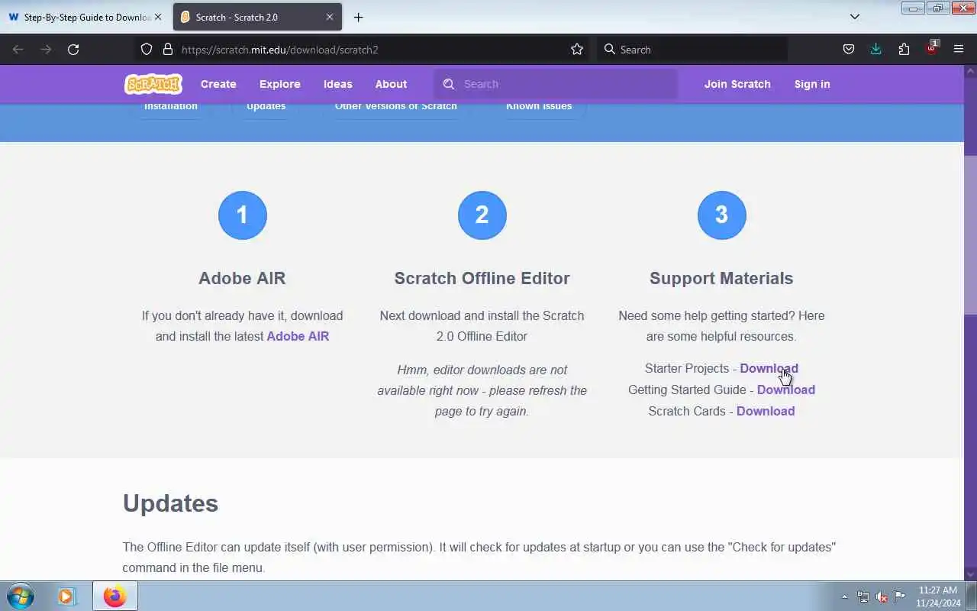This screenshot has width=977, height=611.
Task: Close the Scratch 2.0 tab
Action: (330, 17)
